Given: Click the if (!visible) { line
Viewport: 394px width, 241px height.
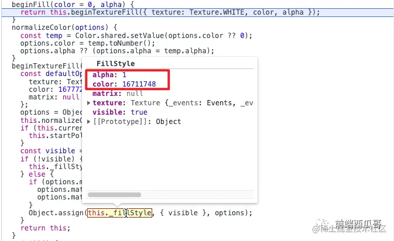Looking at the screenshot, I should click(52, 159).
